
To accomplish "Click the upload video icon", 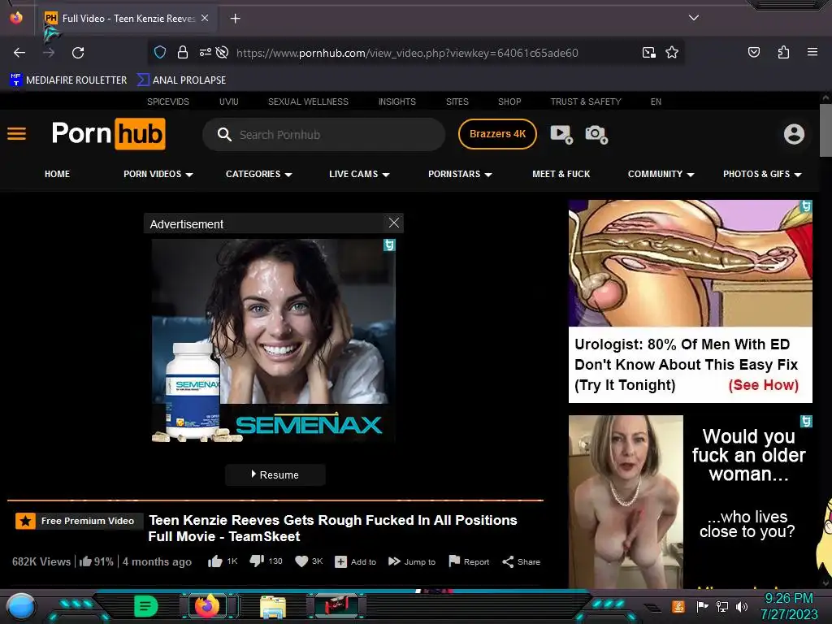I will click(561, 134).
